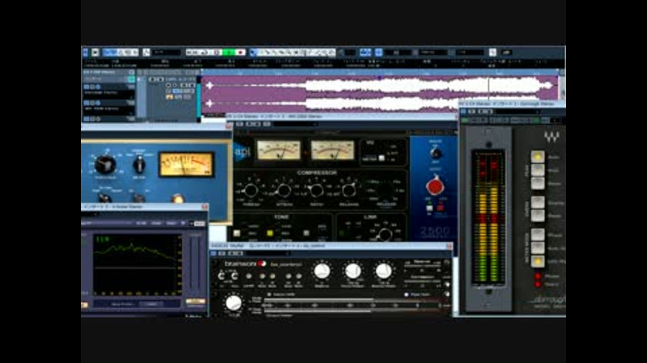Click the Make-Up knob above the red output knob

point(435,153)
